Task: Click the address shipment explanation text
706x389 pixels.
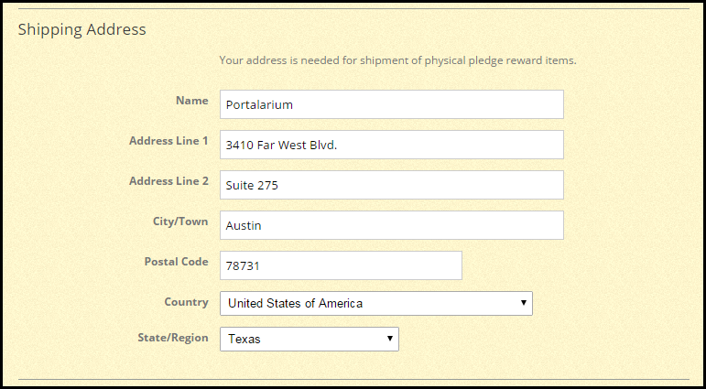Action: (397, 60)
